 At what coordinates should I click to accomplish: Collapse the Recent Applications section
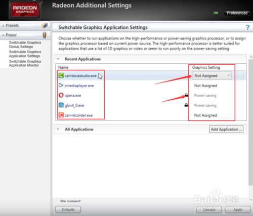(58, 59)
